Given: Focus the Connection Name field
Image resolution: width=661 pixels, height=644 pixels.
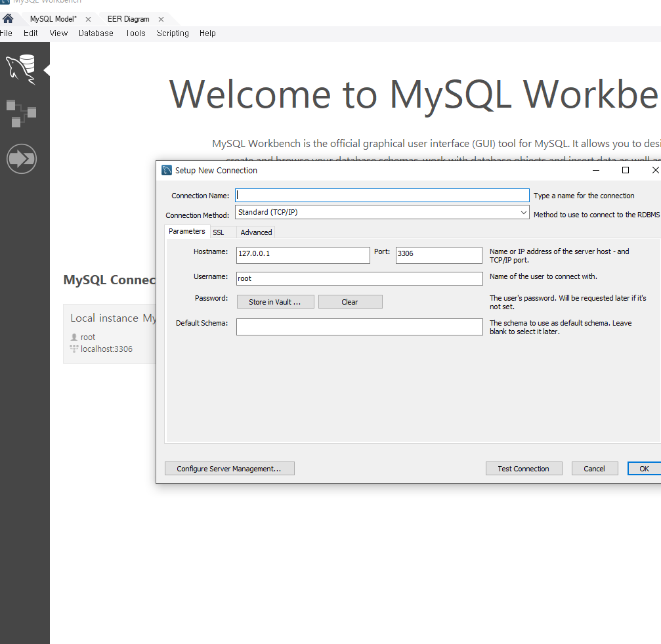Looking at the screenshot, I should point(382,195).
